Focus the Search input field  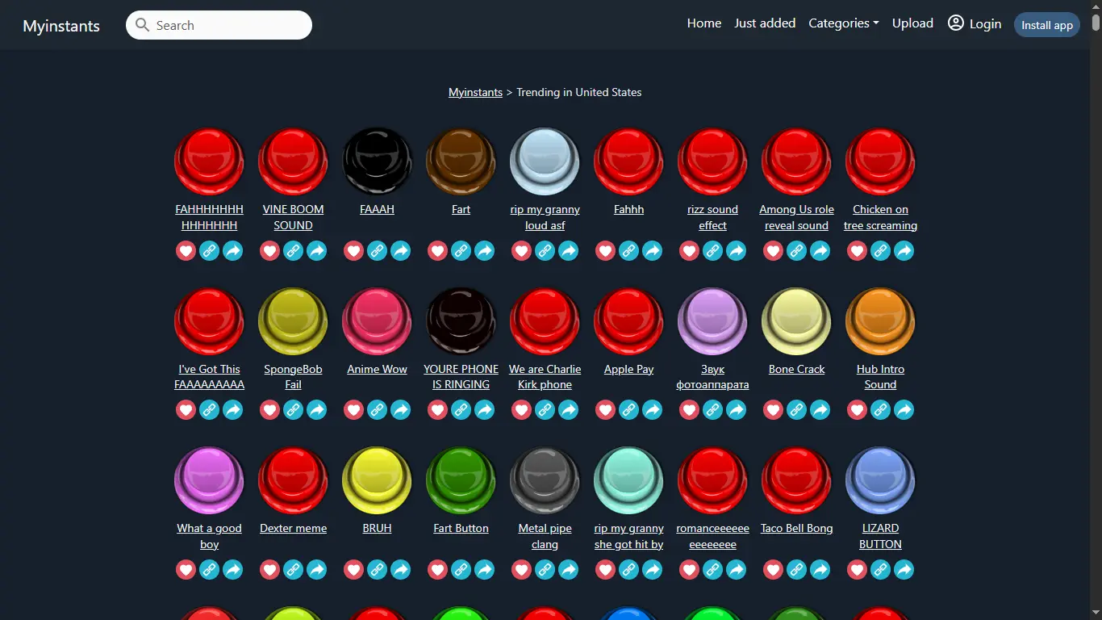(x=219, y=25)
